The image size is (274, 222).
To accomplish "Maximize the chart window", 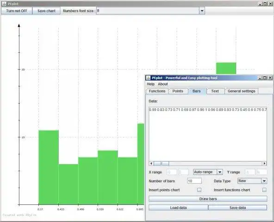I will [265, 4].
